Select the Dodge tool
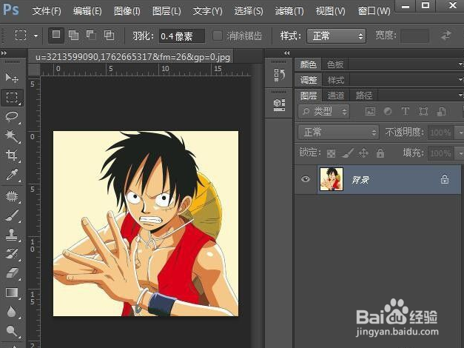Viewport: 464px width, 348px height. [x=12, y=331]
